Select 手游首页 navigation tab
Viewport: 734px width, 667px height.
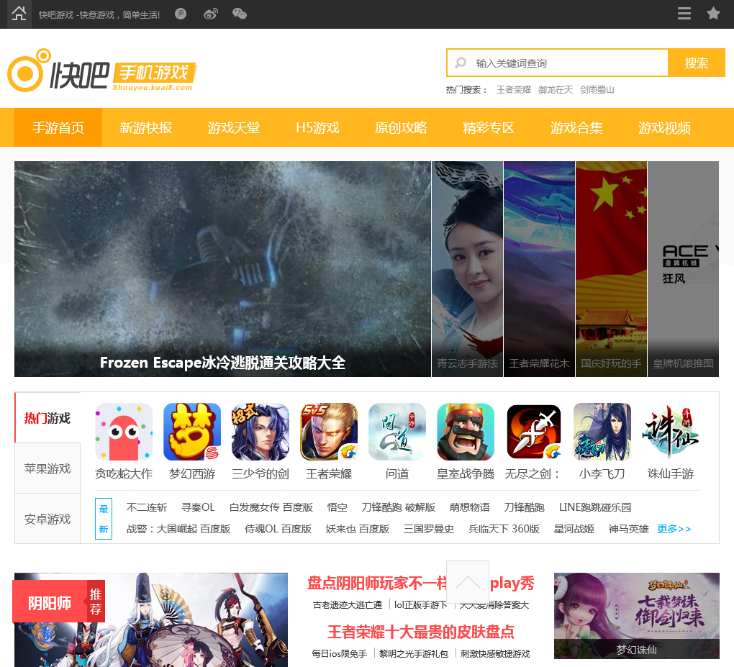click(58, 127)
